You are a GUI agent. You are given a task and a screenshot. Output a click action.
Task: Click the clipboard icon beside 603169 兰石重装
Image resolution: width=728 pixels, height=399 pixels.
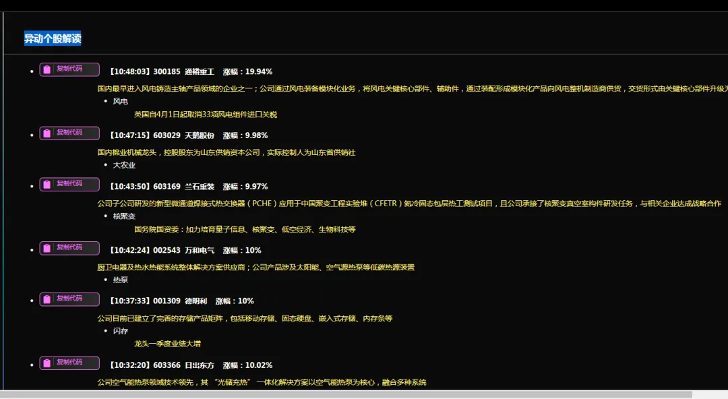(x=47, y=185)
